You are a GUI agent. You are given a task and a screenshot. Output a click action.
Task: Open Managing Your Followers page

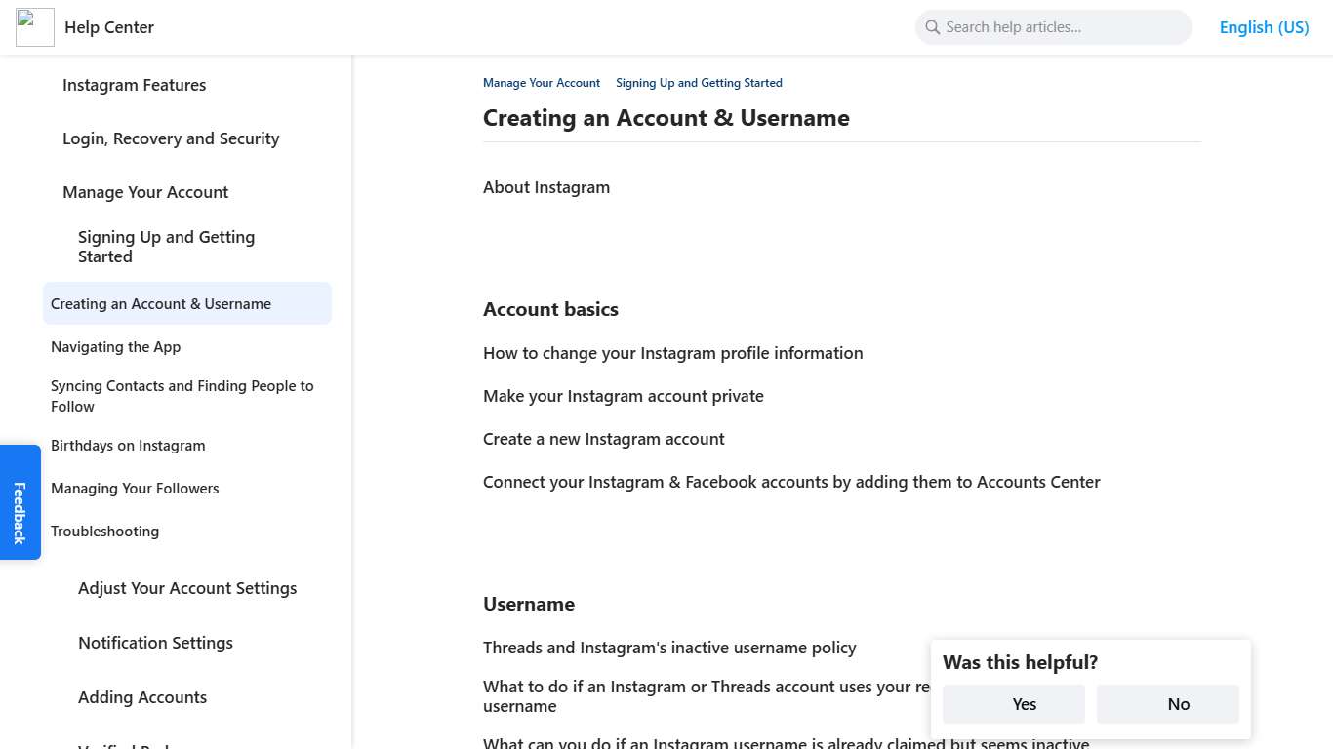coord(135,489)
